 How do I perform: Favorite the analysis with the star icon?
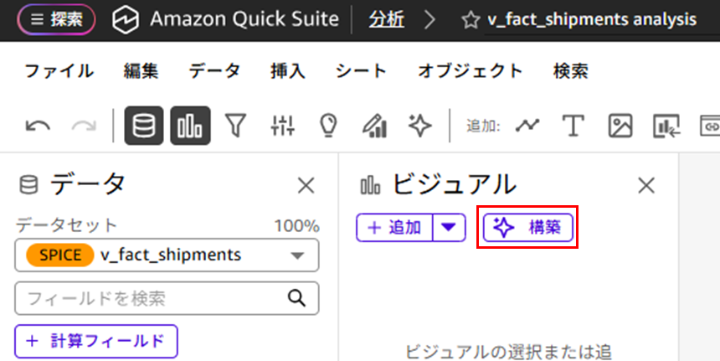(471, 19)
